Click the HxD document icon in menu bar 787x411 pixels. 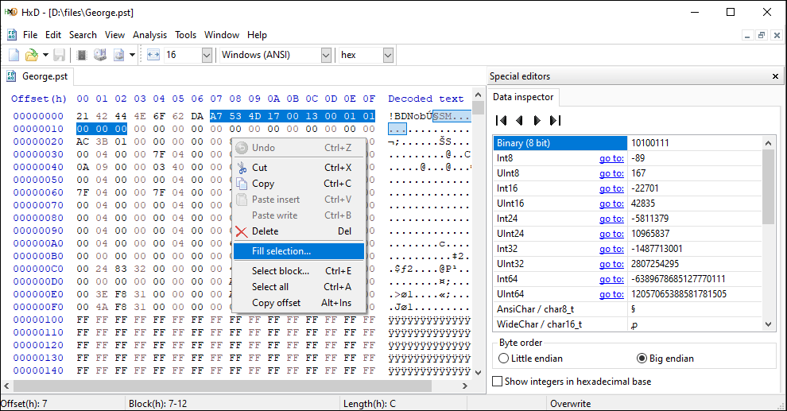point(12,35)
